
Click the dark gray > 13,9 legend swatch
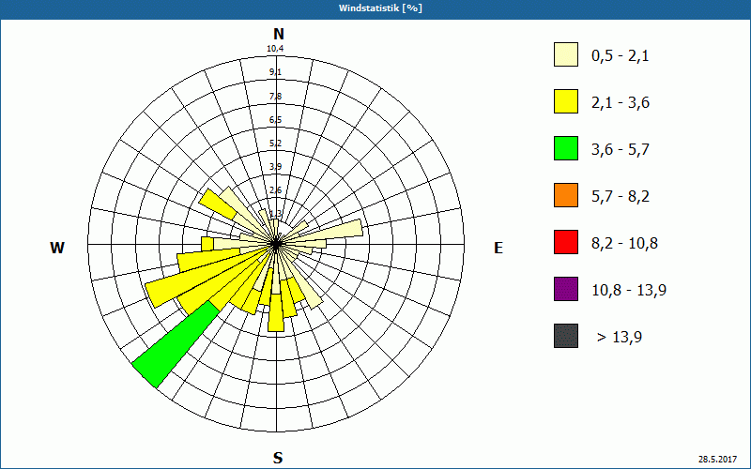click(x=566, y=336)
